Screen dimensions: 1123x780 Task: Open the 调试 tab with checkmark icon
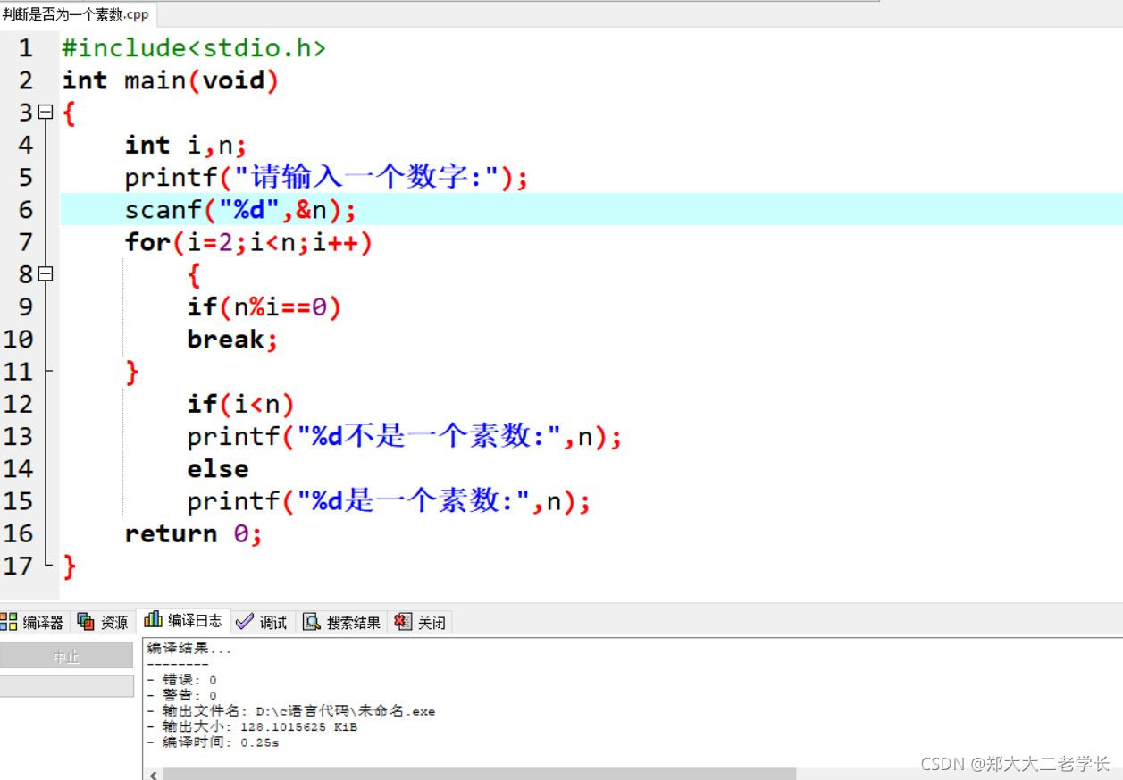pos(263,622)
